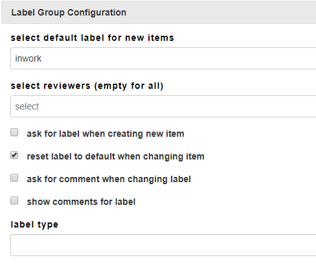The image size is (316, 271).
Task: Click the 'select' placeholder in reviewers field
Action: 27,106
